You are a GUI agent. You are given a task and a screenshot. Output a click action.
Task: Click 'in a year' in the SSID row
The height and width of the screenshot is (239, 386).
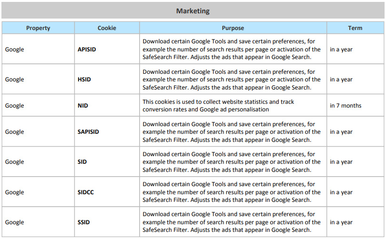(341, 222)
